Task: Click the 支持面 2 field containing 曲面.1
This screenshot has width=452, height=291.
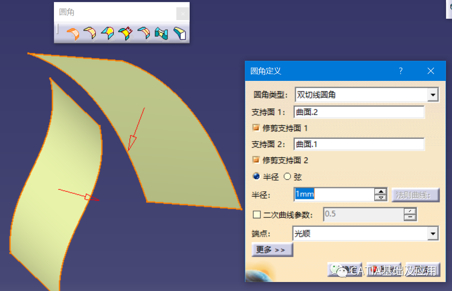Action: [359, 144]
